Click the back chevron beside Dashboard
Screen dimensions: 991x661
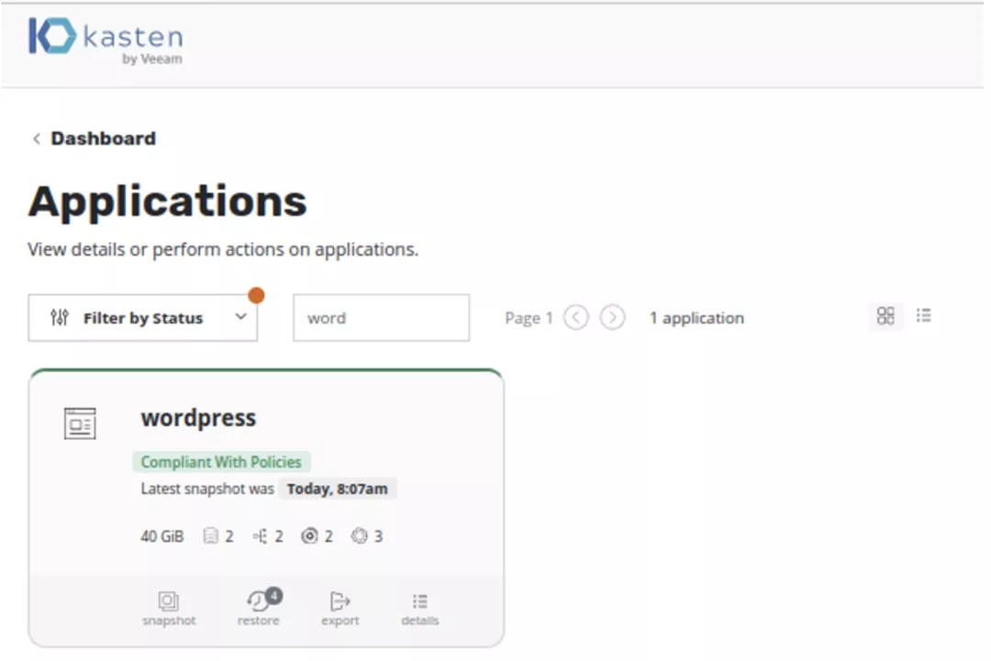click(x=37, y=139)
